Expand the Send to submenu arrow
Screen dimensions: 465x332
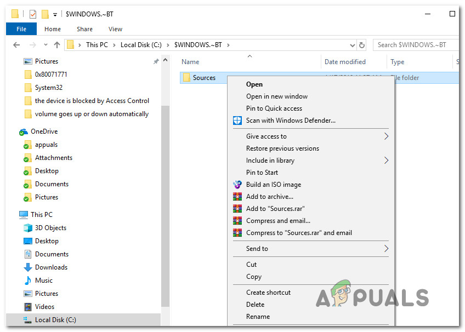click(386, 249)
